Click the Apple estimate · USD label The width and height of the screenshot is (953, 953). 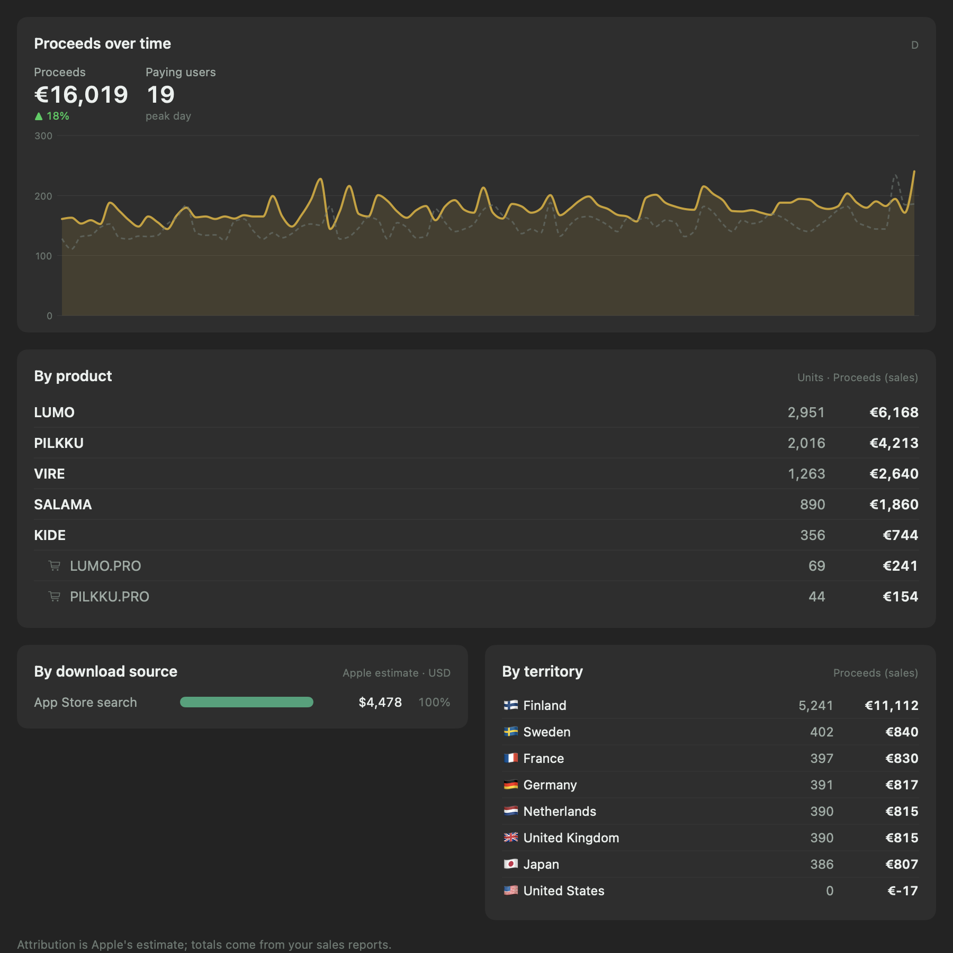coord(397,673)
